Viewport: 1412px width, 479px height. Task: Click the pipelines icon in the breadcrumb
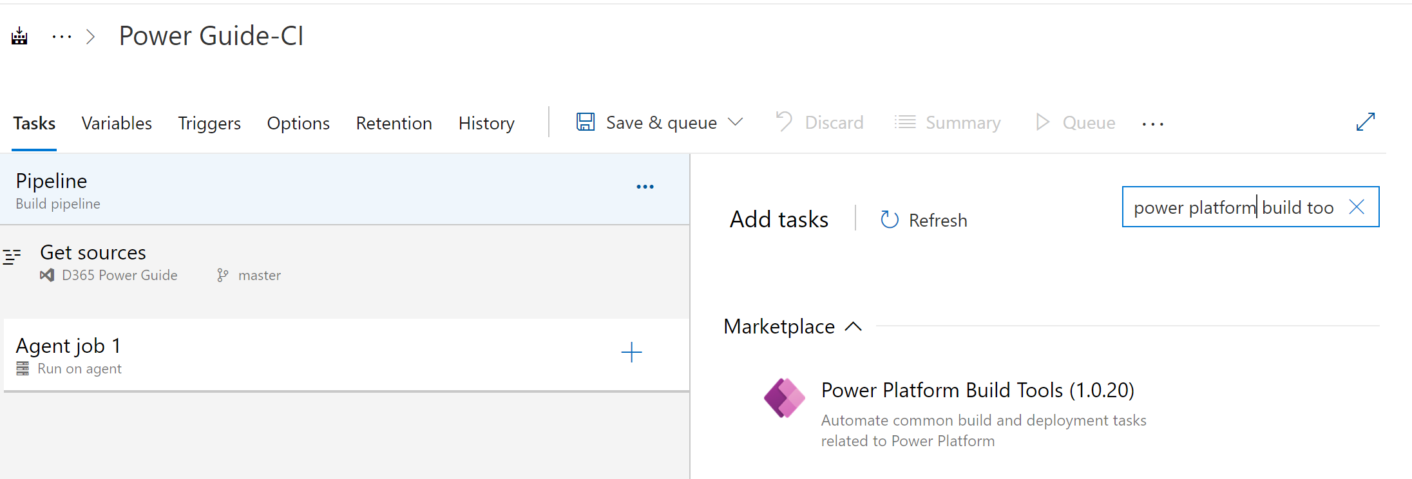coord(20,36)
